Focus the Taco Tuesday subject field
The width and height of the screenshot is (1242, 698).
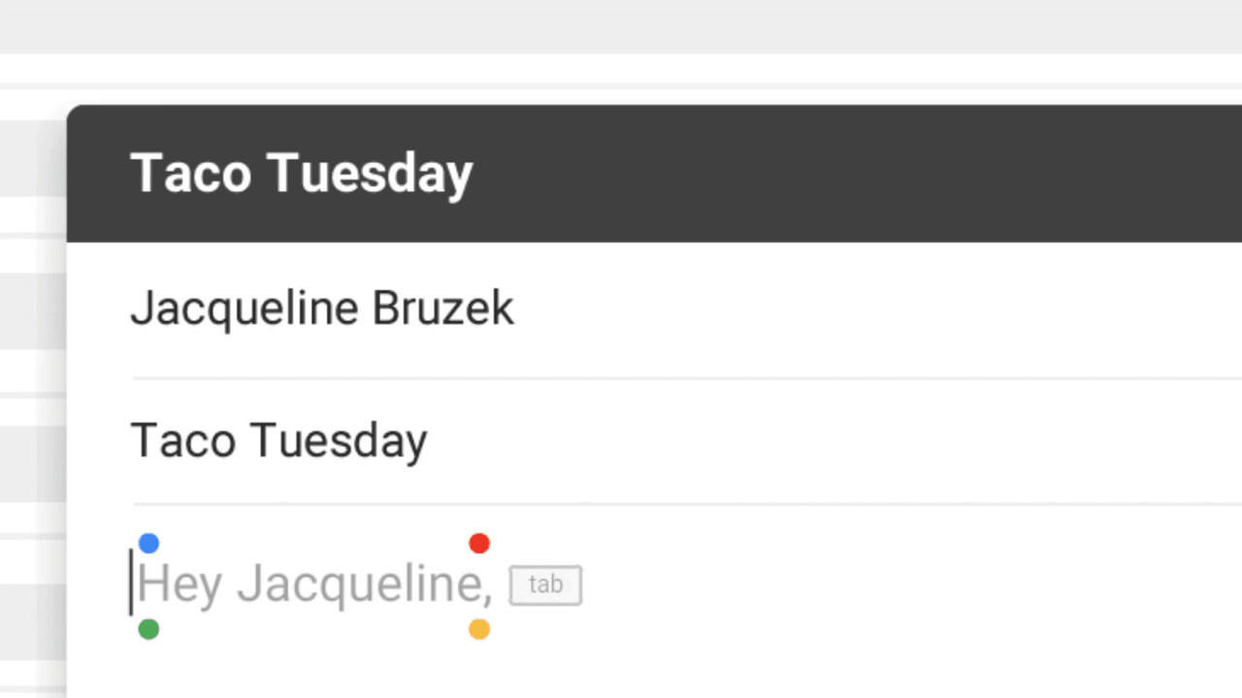click(x=679, y=441)
